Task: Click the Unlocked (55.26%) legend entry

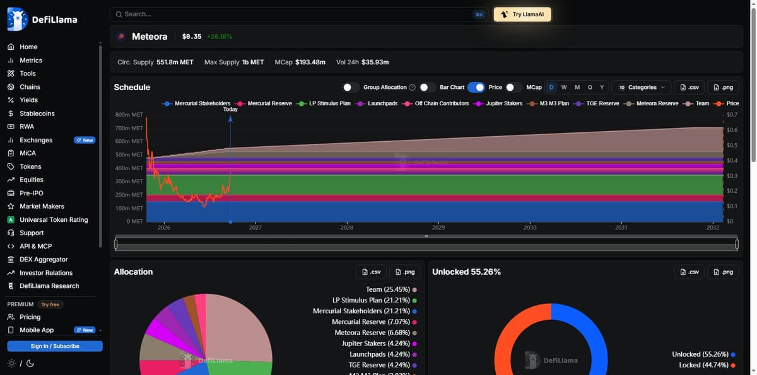Action: (704, 354)
